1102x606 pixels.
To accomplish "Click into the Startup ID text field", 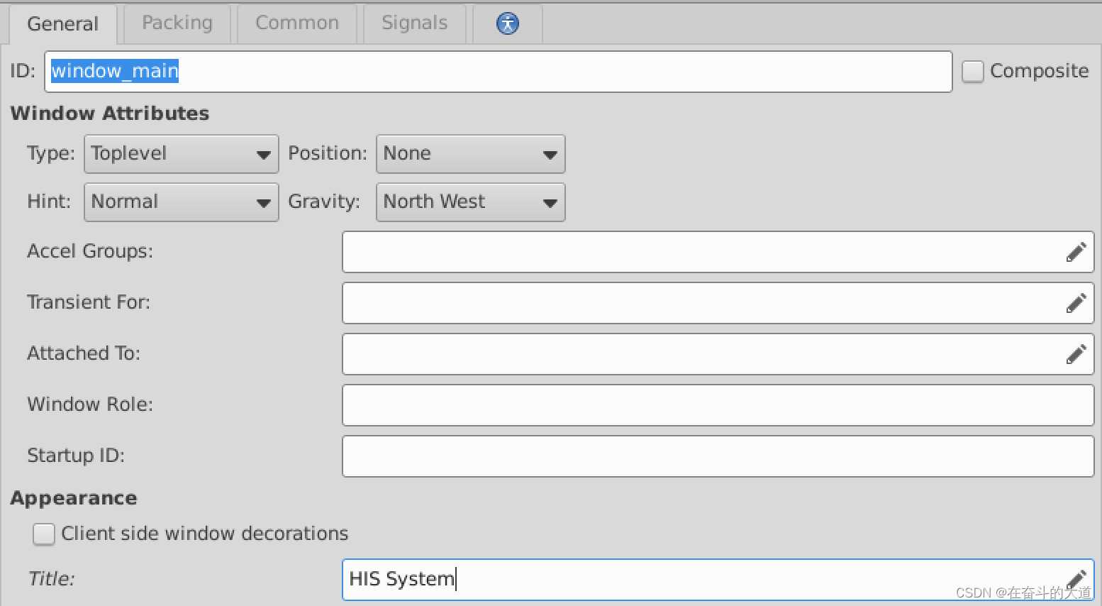I will coord(718,456).
